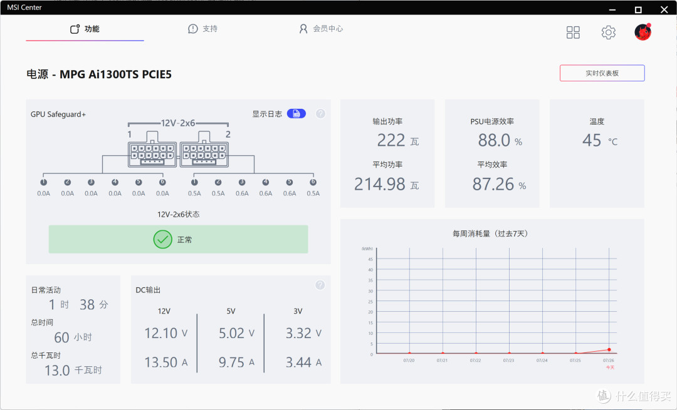Image resolution: width=677 pixels, height=410 pixels.
Task: Click the 214.98 瓦 average power value
Action: coord(386,185)
